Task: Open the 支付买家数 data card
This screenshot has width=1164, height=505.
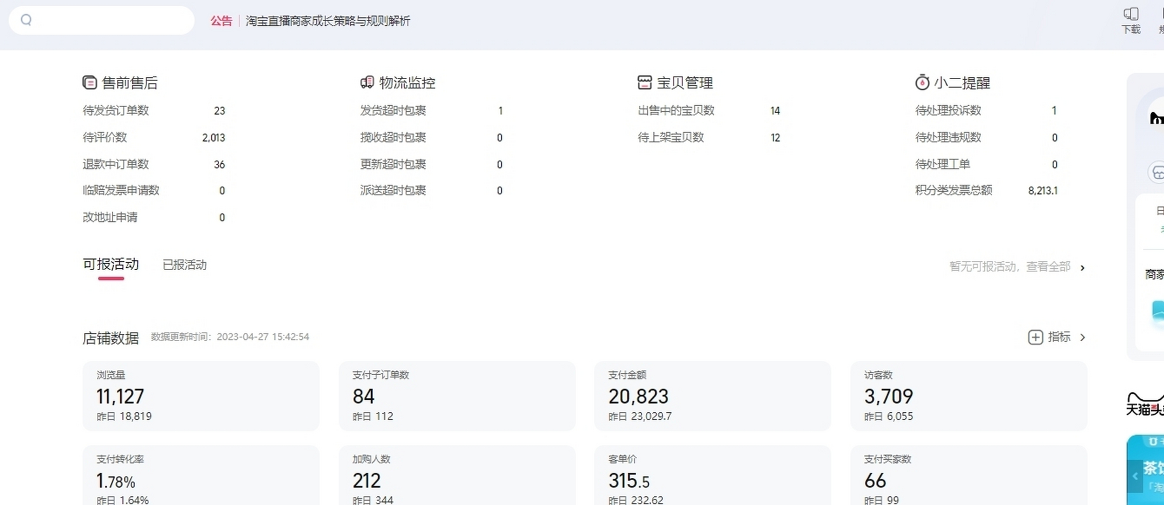Action: (x=969, y=475)
